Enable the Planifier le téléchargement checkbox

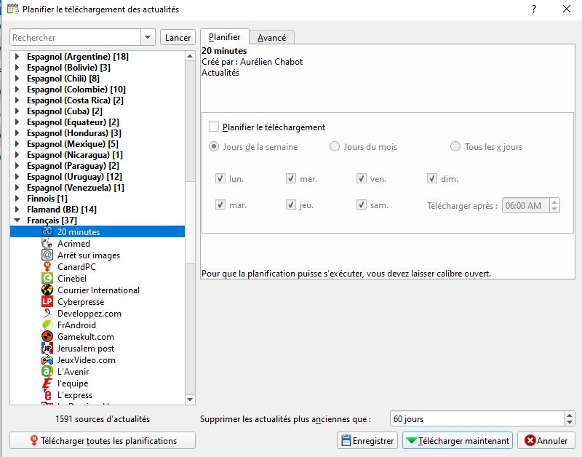pos(214,127)
